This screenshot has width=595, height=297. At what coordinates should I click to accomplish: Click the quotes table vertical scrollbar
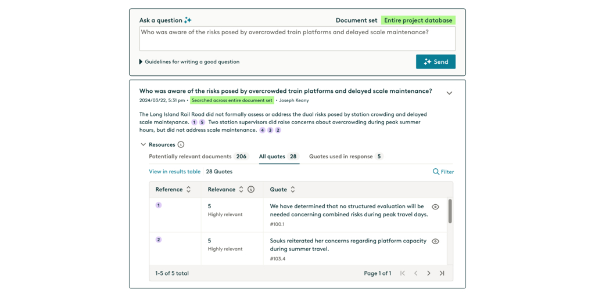tap(450, 212)
